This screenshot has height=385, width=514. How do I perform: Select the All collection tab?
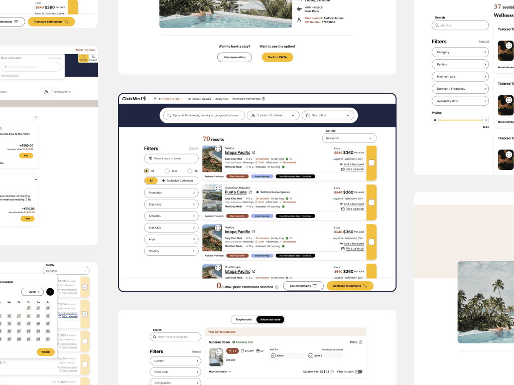pos(151,180)
